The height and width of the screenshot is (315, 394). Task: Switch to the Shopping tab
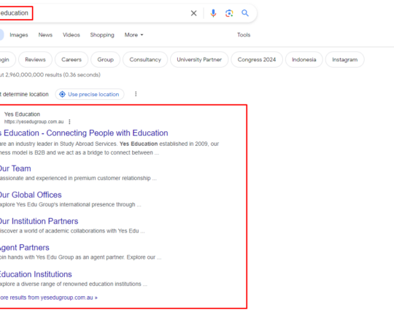pyautogui.click(x=102, y=35)
